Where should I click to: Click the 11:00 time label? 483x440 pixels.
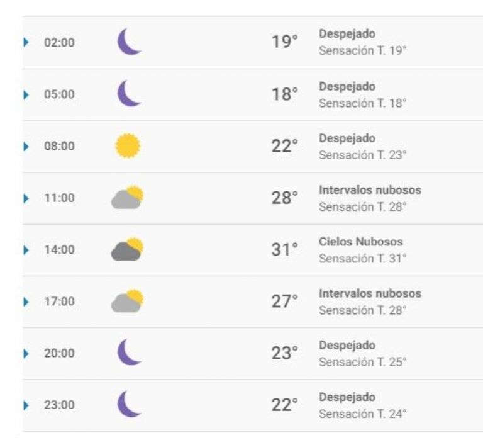[59, 198]
